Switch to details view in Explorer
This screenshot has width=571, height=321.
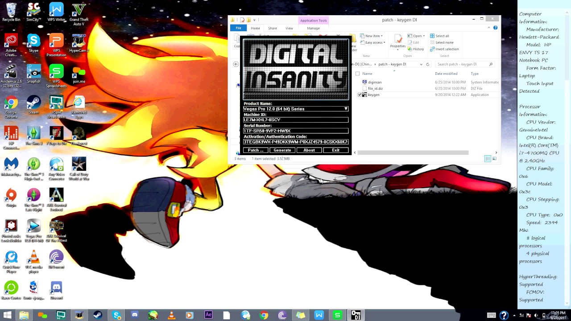(488, 159)
